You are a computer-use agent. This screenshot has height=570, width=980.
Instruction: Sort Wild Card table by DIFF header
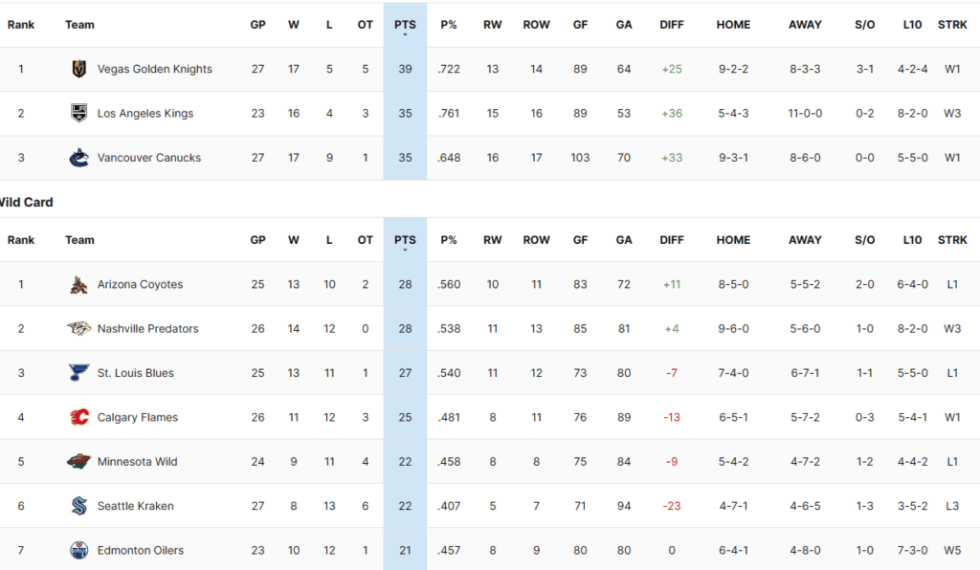[672, 240]
